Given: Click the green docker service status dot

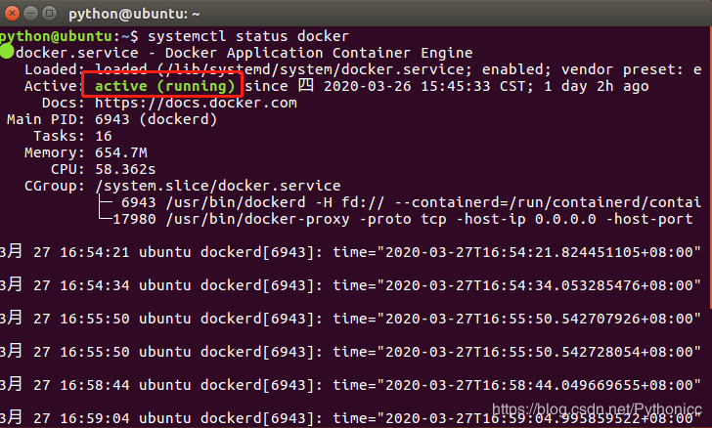Looking at the screenshot, I should [x=7, y=51].
